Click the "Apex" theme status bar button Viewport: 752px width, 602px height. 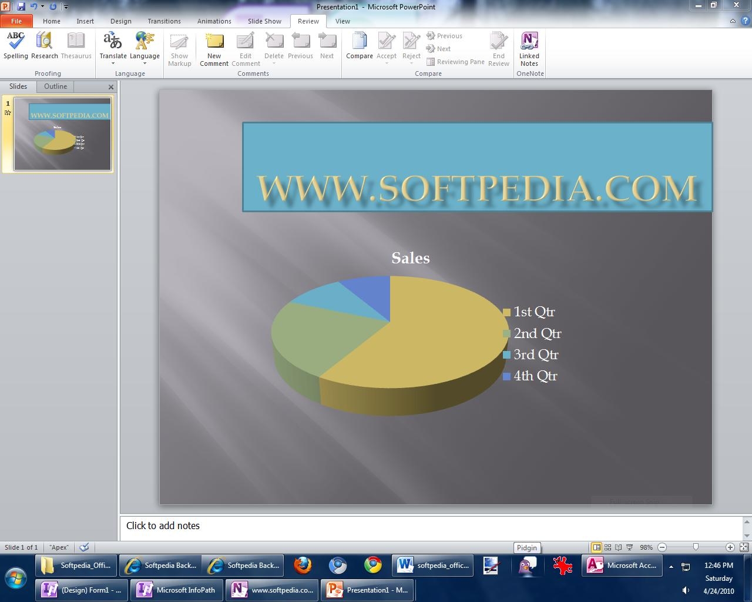point(59,547)
